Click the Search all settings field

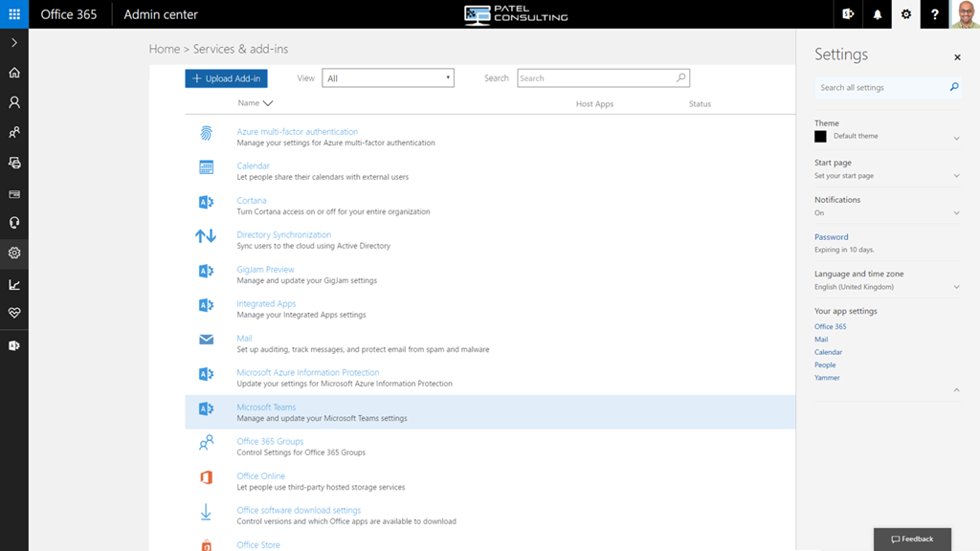coord(880,87)
